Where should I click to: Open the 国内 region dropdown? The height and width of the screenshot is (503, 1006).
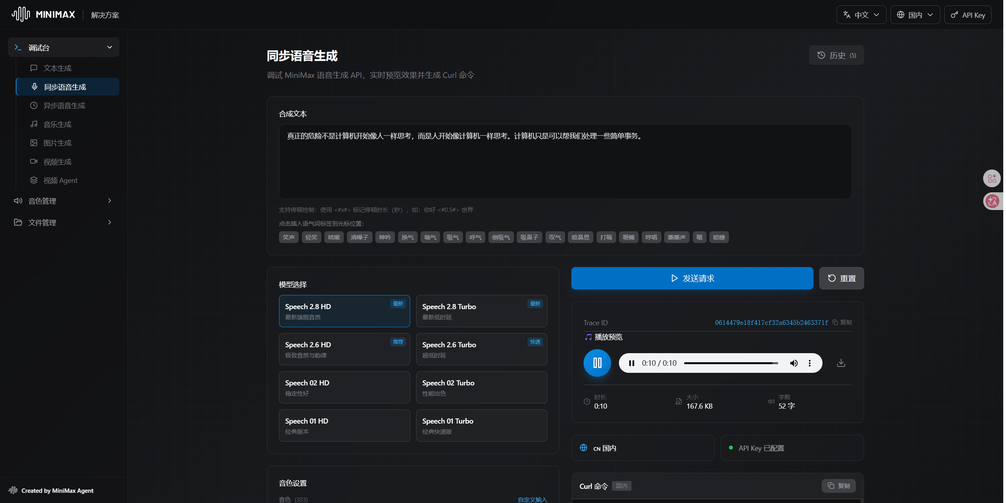914,15
